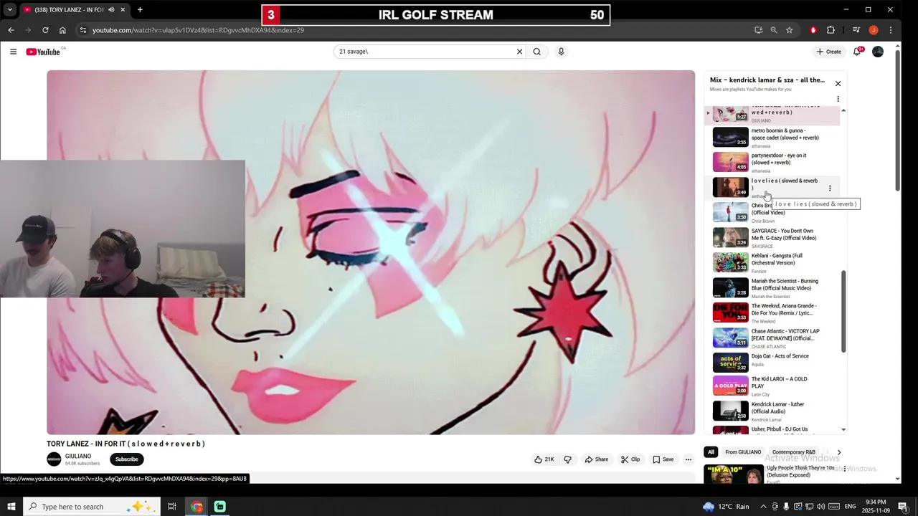The width and height of the screenshot is (918, 516).
Task: Open a new browser tab
Action: 140,10
